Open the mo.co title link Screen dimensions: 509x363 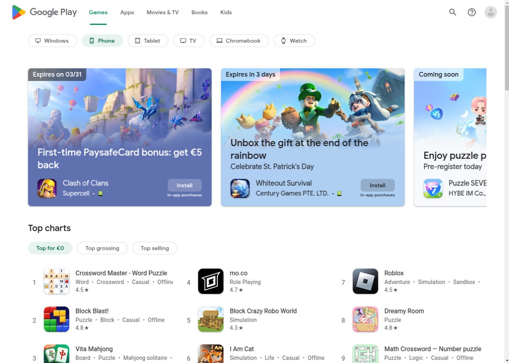(x=239, y=273)
